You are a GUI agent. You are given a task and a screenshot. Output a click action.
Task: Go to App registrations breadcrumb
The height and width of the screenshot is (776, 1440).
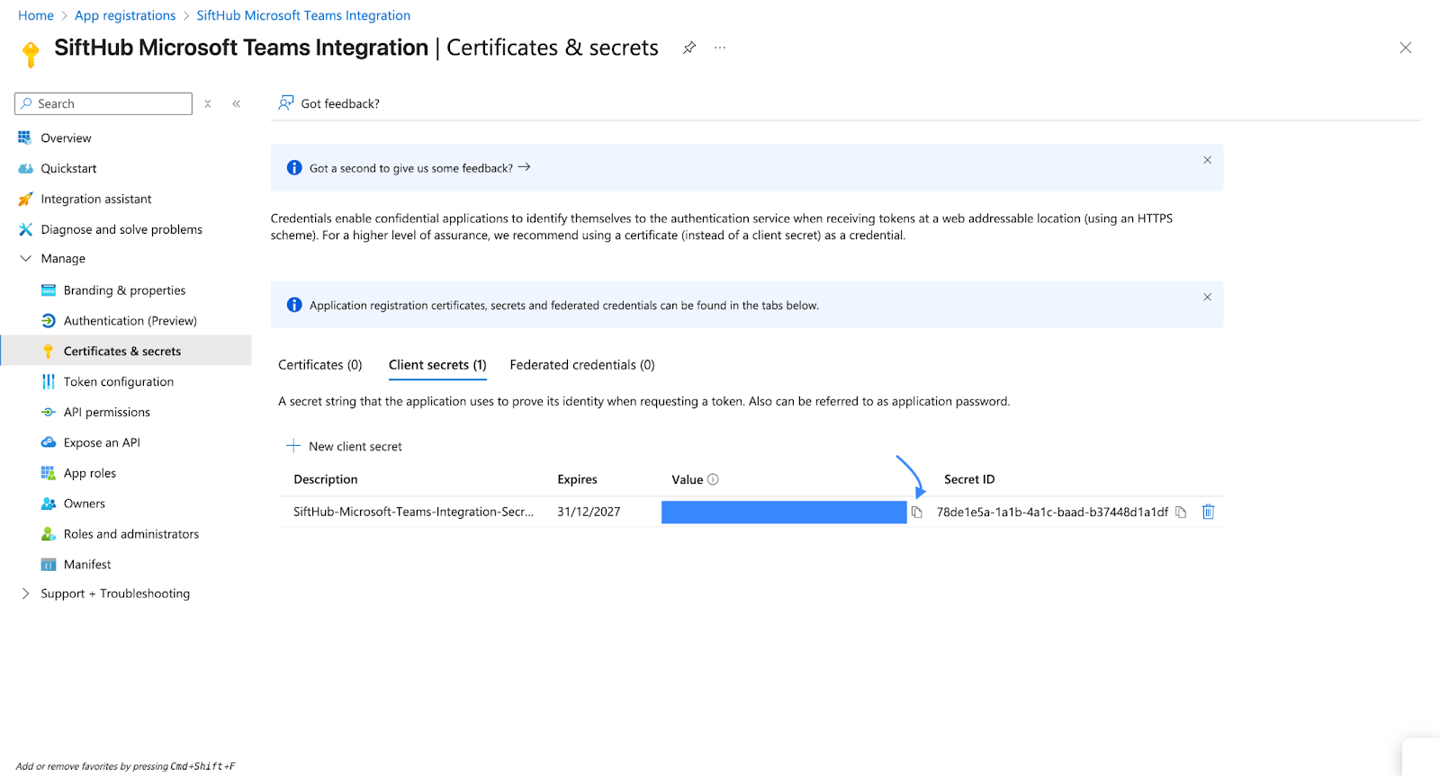pos(125,15)
